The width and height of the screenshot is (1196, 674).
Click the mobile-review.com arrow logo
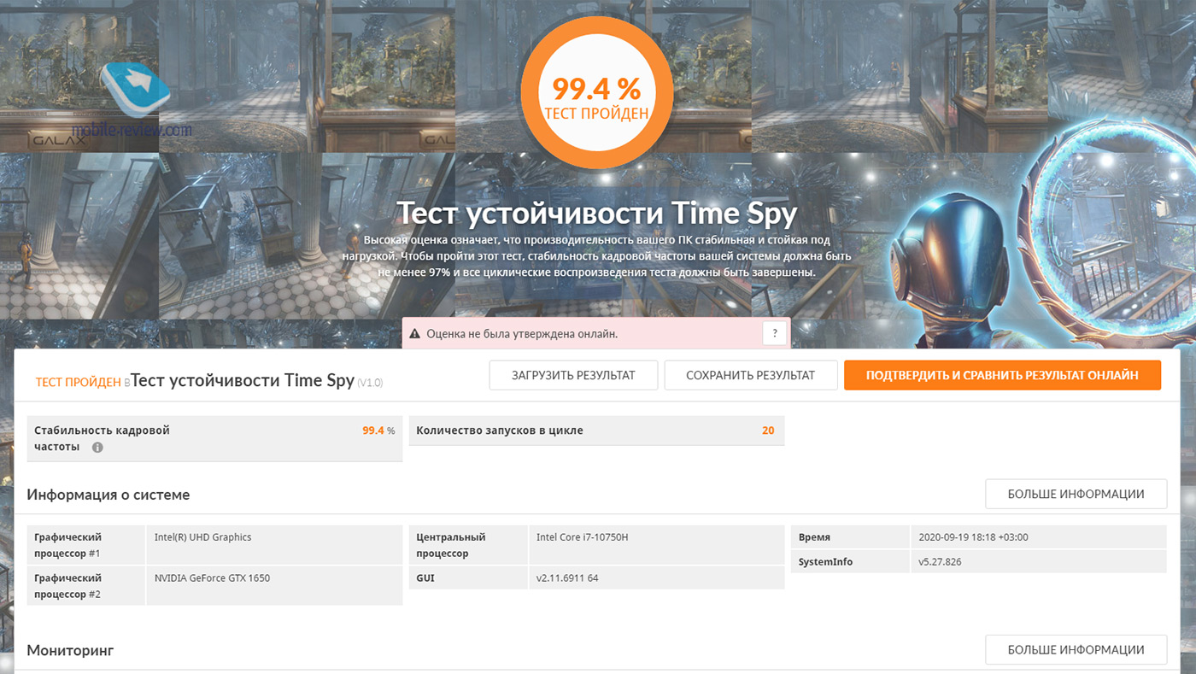pos(137,88)
